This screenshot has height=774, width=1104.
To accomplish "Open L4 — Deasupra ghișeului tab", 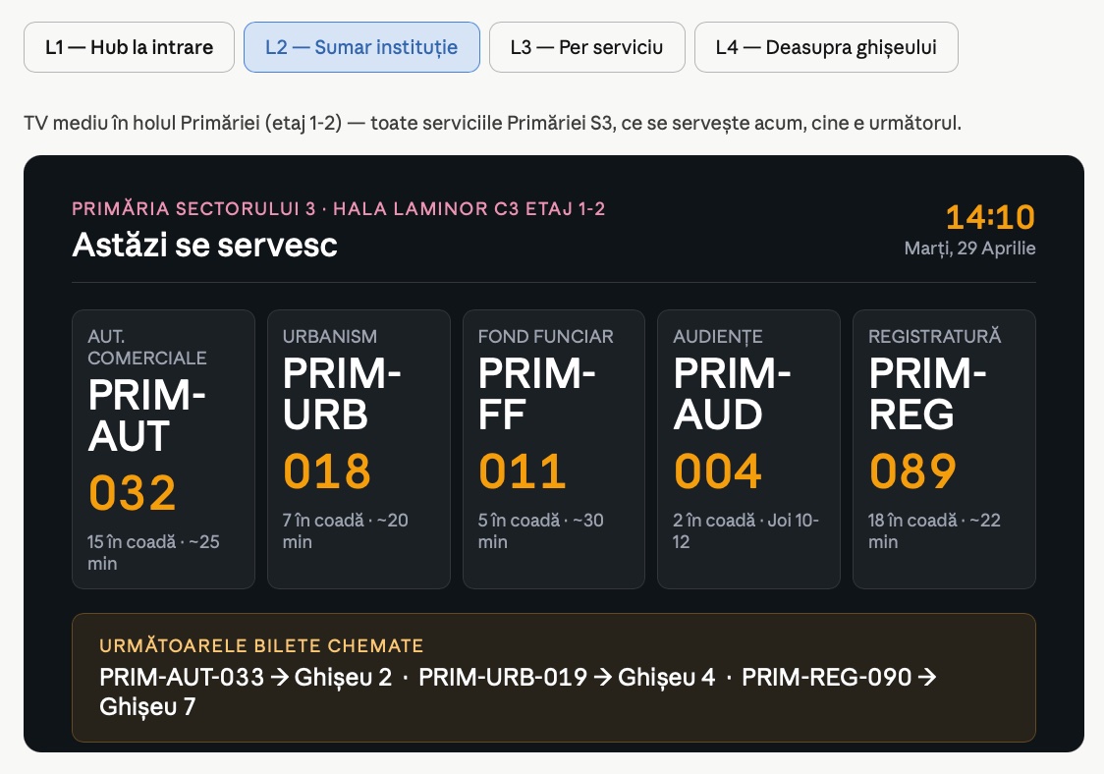I will tap(826, 47).
